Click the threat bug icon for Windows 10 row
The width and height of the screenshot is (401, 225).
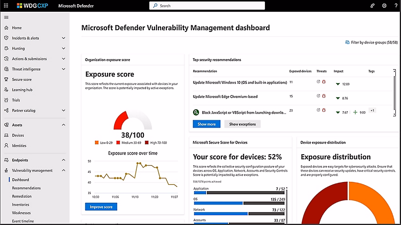[324, 82]
